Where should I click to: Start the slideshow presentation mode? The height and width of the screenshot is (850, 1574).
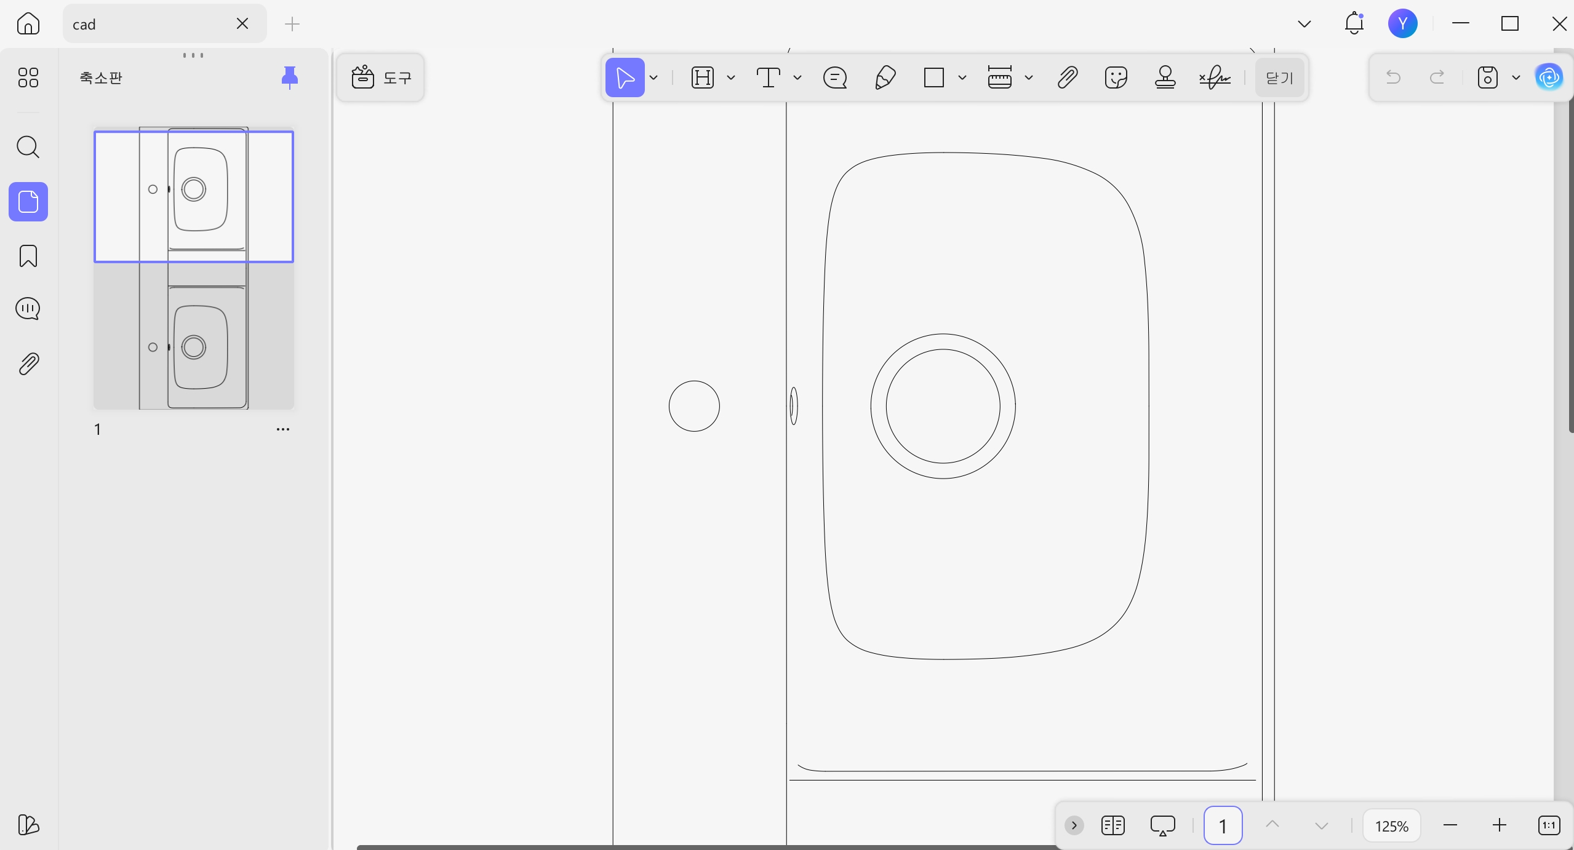[1163, 825]
